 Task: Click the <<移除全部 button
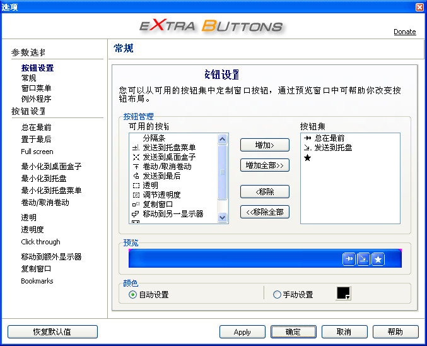(265, 212)
